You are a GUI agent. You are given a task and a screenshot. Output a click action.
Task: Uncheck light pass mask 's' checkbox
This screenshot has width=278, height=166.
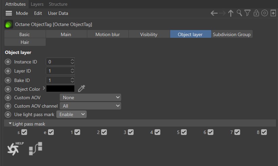click(x=24, y=132)
